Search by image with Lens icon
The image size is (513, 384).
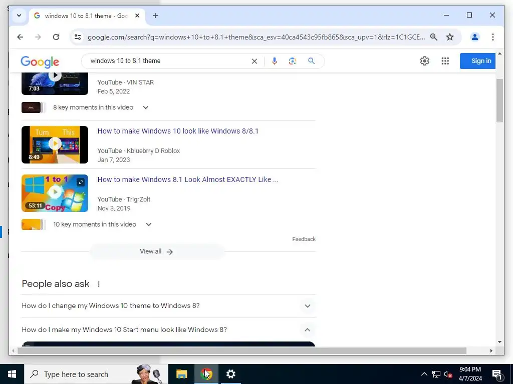[293, 61]
